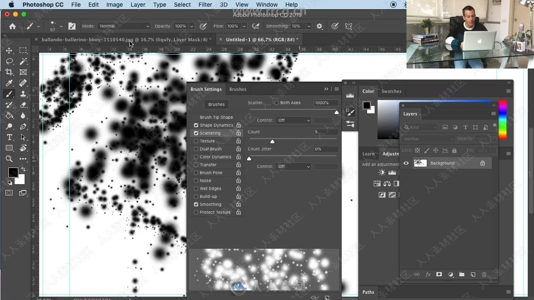Open the Smoothing percentage dropdown arrow
The height and width of the screenshot is (300, 534).
tap(309, 26)
